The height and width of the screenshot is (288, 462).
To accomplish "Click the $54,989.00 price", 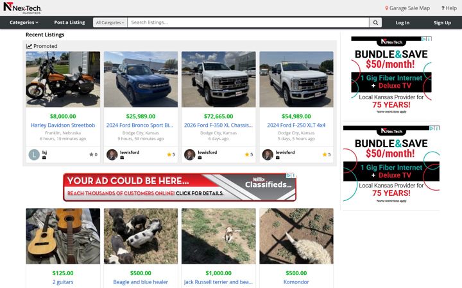I will click(x=296, y=116).
